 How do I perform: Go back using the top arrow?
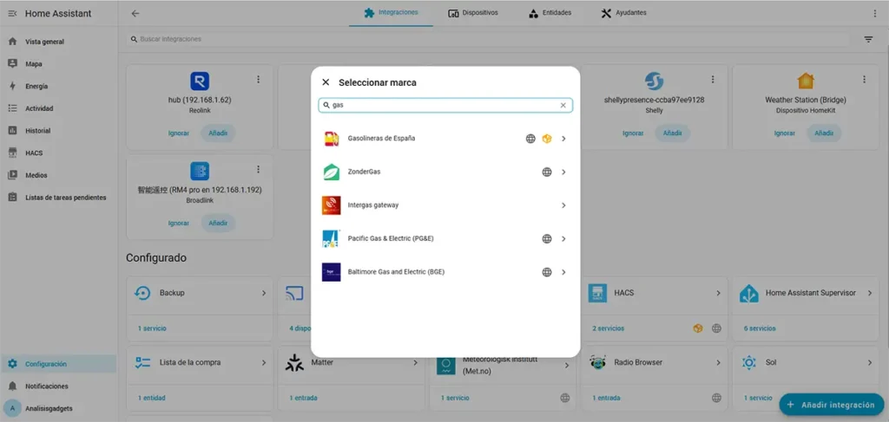pyautogui.click(x=135, y=14)
